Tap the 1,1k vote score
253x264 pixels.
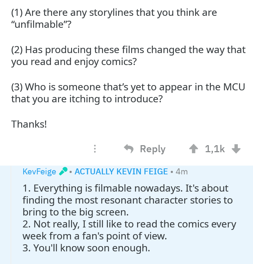[x=215, y=149]
